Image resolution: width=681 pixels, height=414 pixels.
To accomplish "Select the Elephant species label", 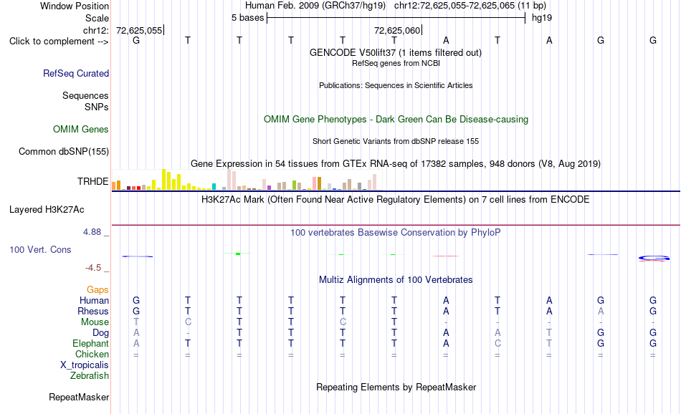I will tap(90, 343).
